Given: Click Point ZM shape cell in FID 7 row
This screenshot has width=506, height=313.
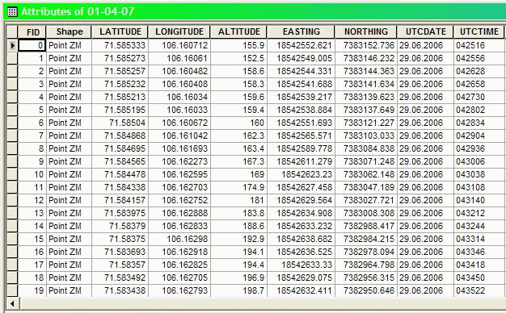Looking at the screenshot, I should click(x=69, y=136).
